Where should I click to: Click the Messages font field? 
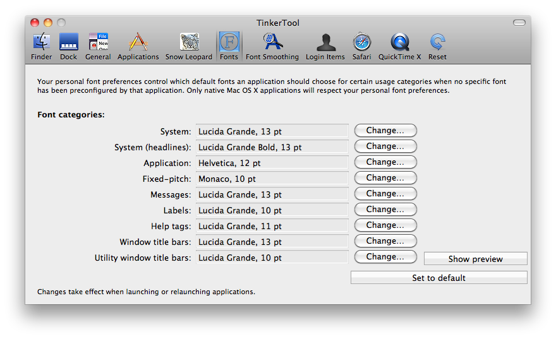272,194
